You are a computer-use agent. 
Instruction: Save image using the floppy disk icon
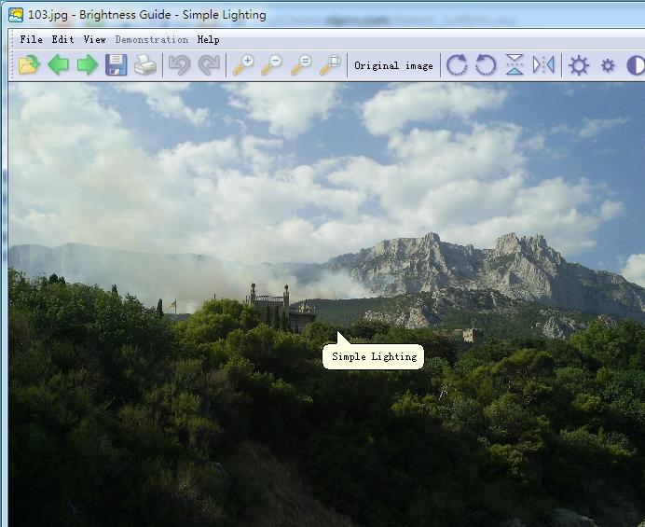pyautogui.click(x=116, y=65)
